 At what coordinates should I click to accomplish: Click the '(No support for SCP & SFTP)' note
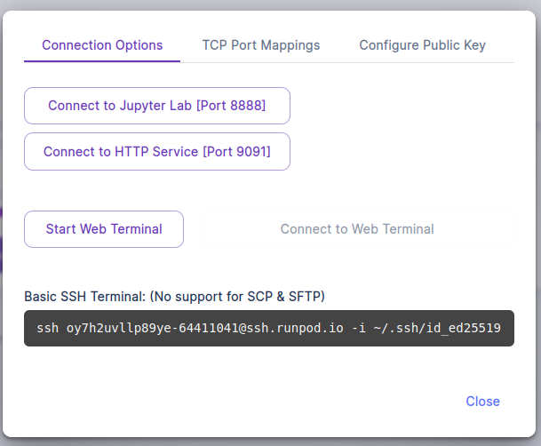coord(236,295)
